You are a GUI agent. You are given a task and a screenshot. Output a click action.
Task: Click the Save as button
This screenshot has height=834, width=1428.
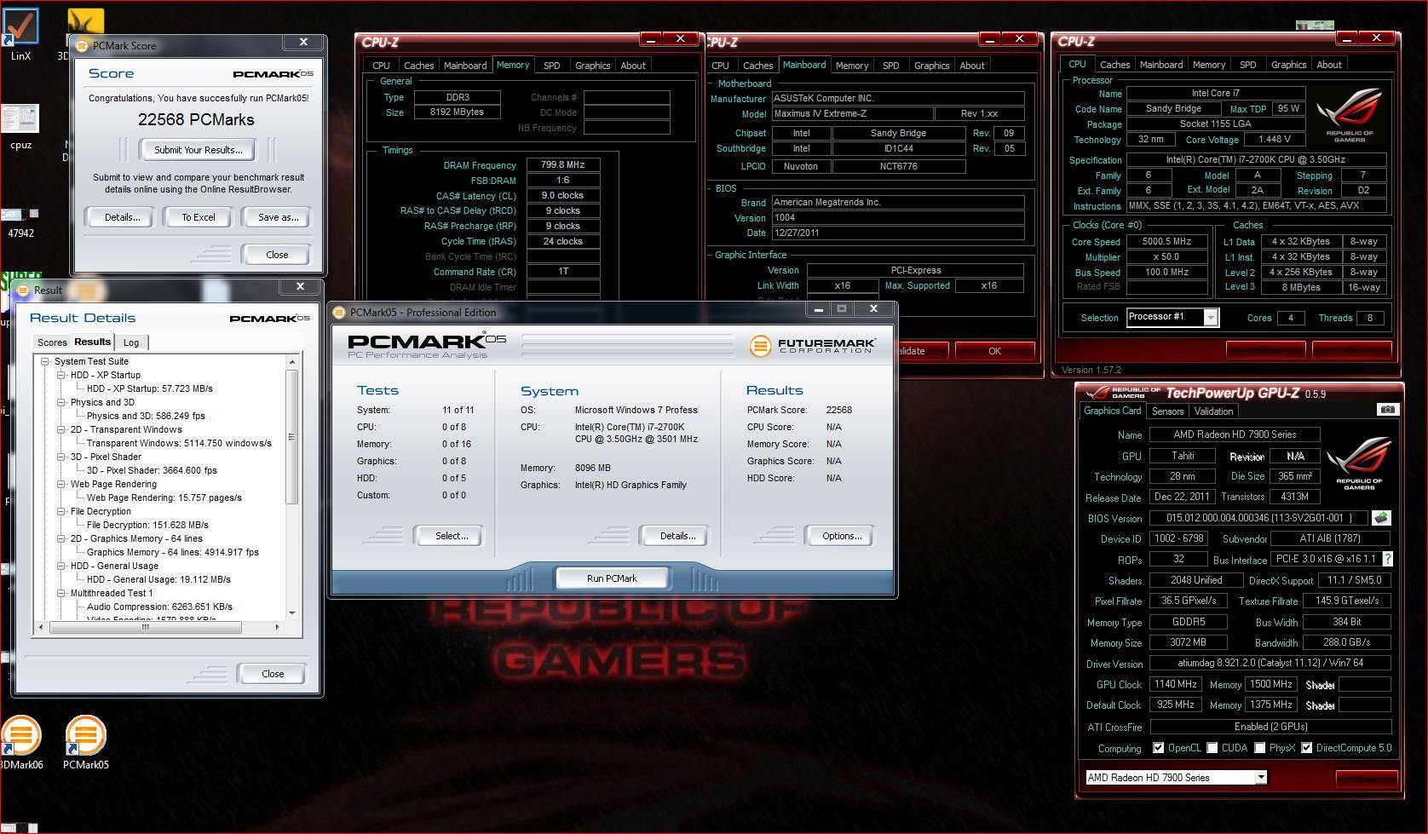(x=278, y=217)
